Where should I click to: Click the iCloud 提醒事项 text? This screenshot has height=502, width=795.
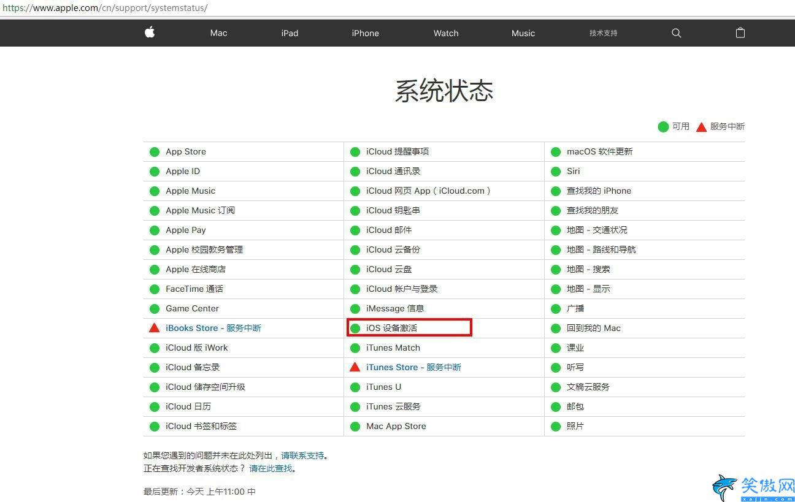point(397,151)
